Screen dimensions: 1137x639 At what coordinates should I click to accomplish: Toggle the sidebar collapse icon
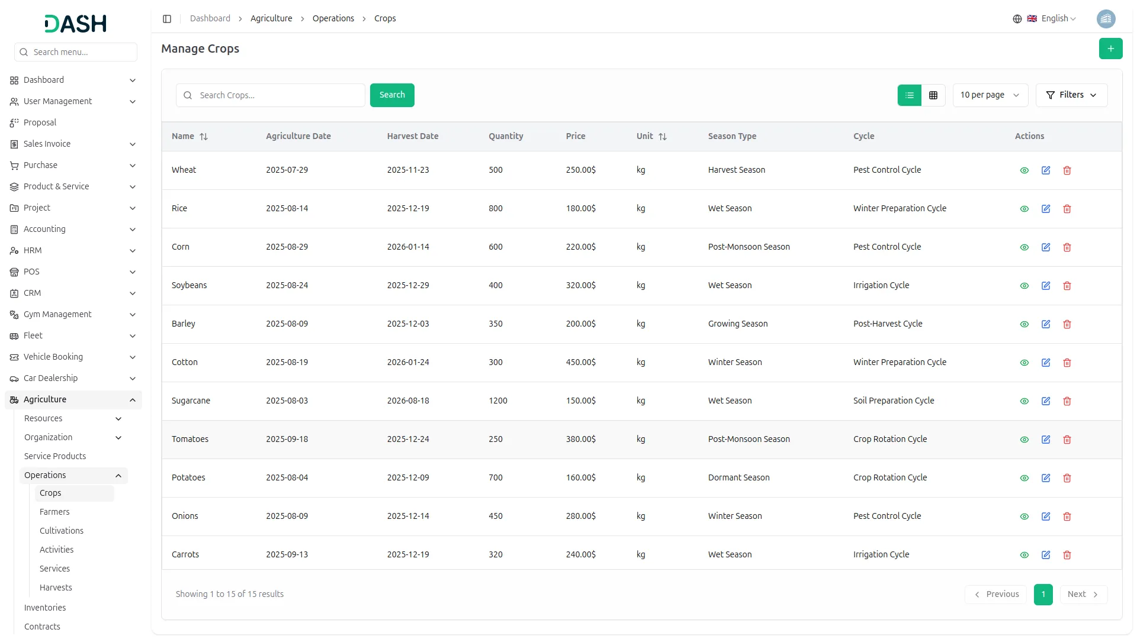pos(167,19)
